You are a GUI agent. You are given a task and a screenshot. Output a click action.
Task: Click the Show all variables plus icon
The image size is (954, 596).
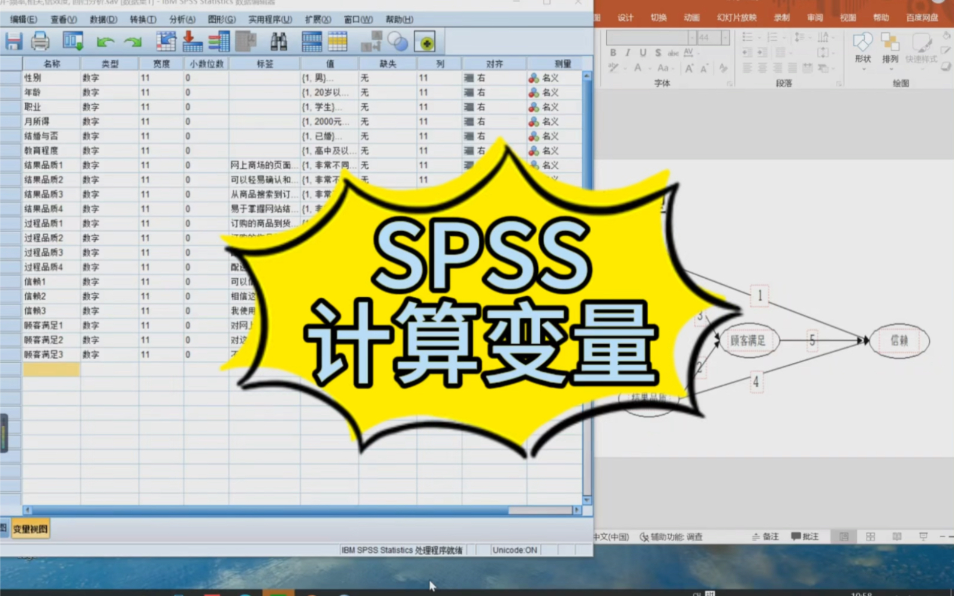tap(425, 42)
